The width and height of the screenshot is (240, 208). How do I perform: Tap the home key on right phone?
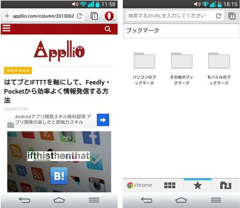pyautogui.click(x=181, y=200)
